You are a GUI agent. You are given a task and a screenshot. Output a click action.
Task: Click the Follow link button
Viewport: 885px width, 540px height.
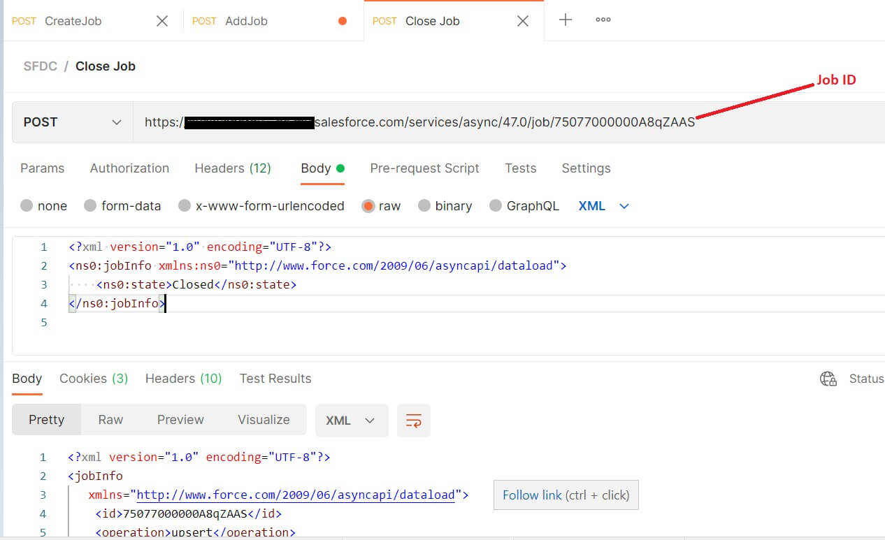(566, 495)
